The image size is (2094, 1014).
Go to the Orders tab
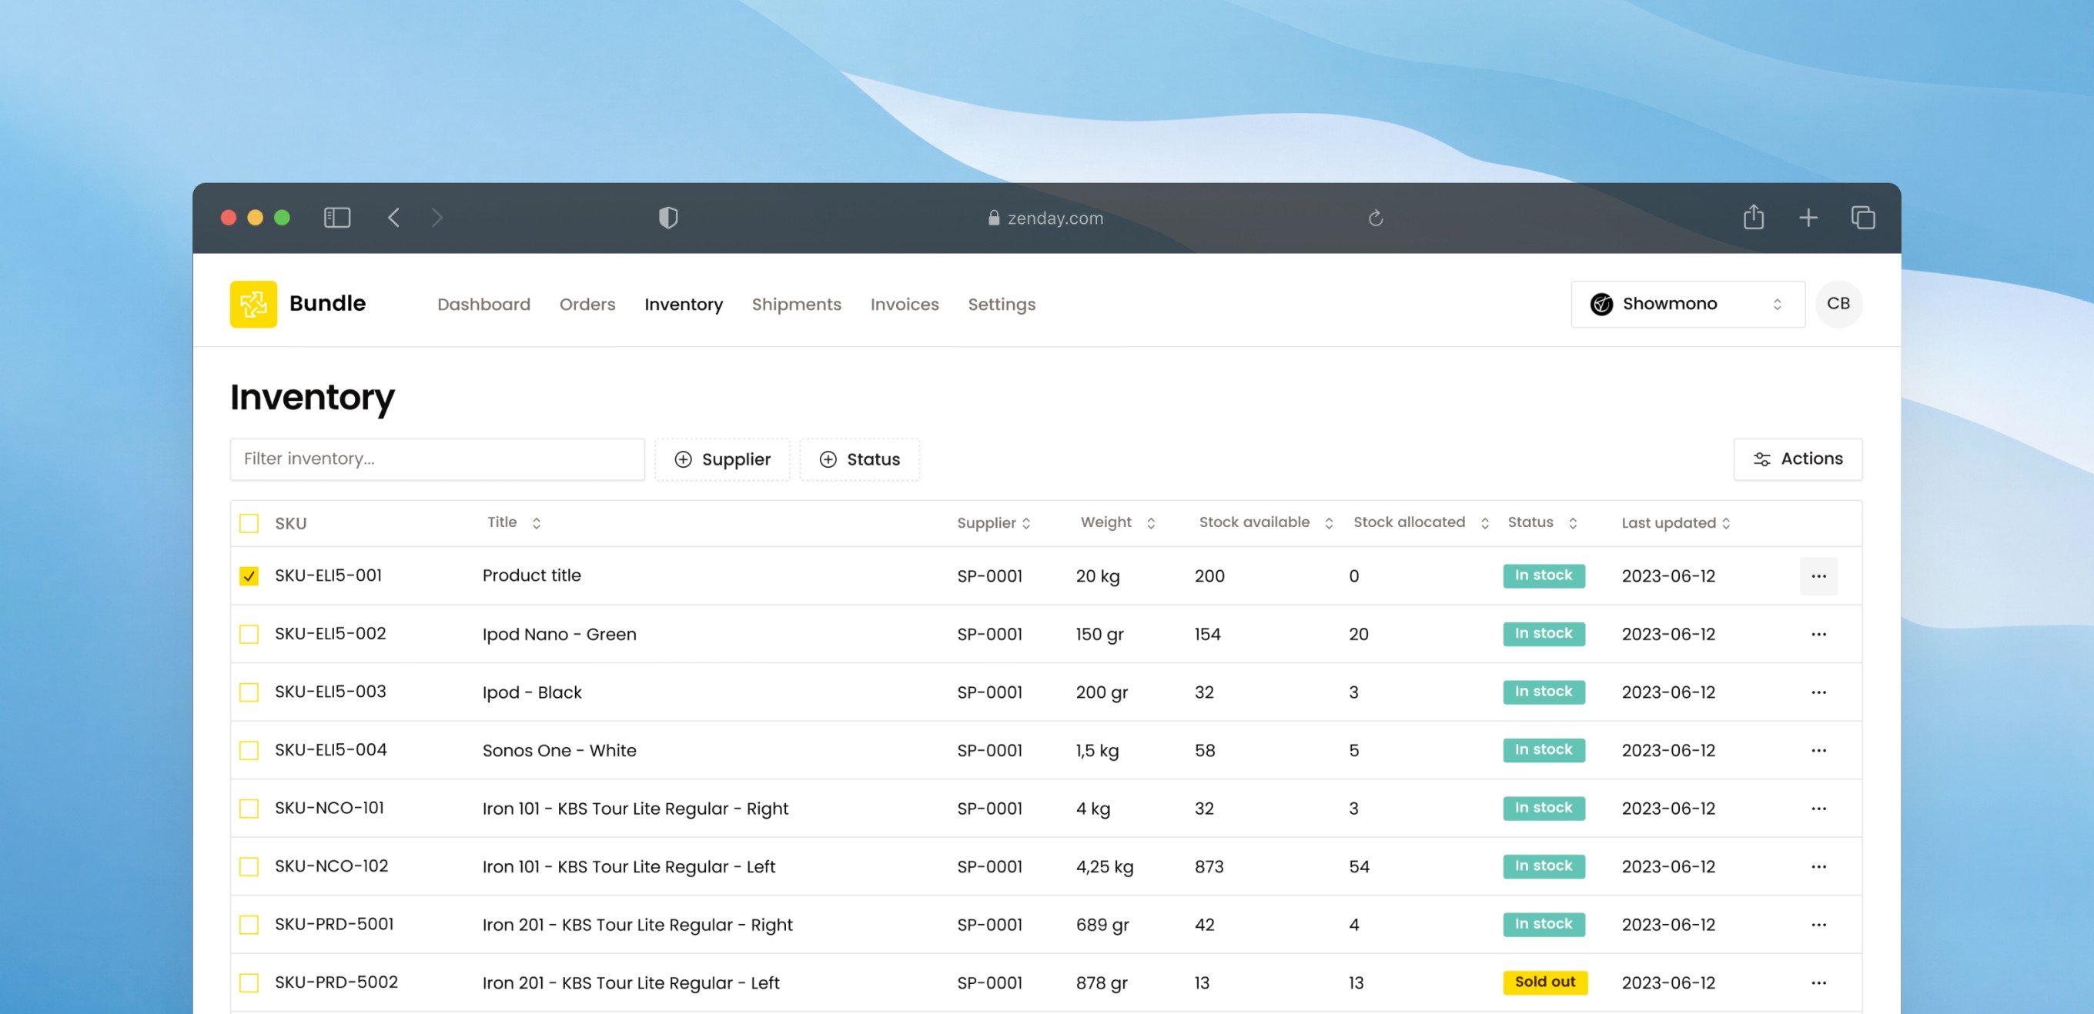tap(587, 304)
